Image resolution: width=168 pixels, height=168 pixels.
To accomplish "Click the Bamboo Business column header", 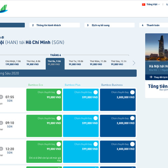I will [112, 85].
